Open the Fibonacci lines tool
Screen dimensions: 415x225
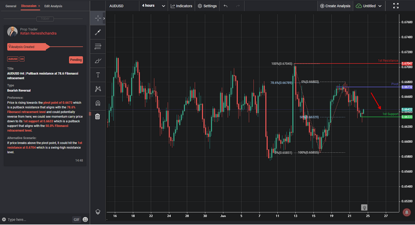97,46
